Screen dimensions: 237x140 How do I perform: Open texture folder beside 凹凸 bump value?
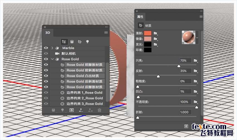click(x=196, y=91)
